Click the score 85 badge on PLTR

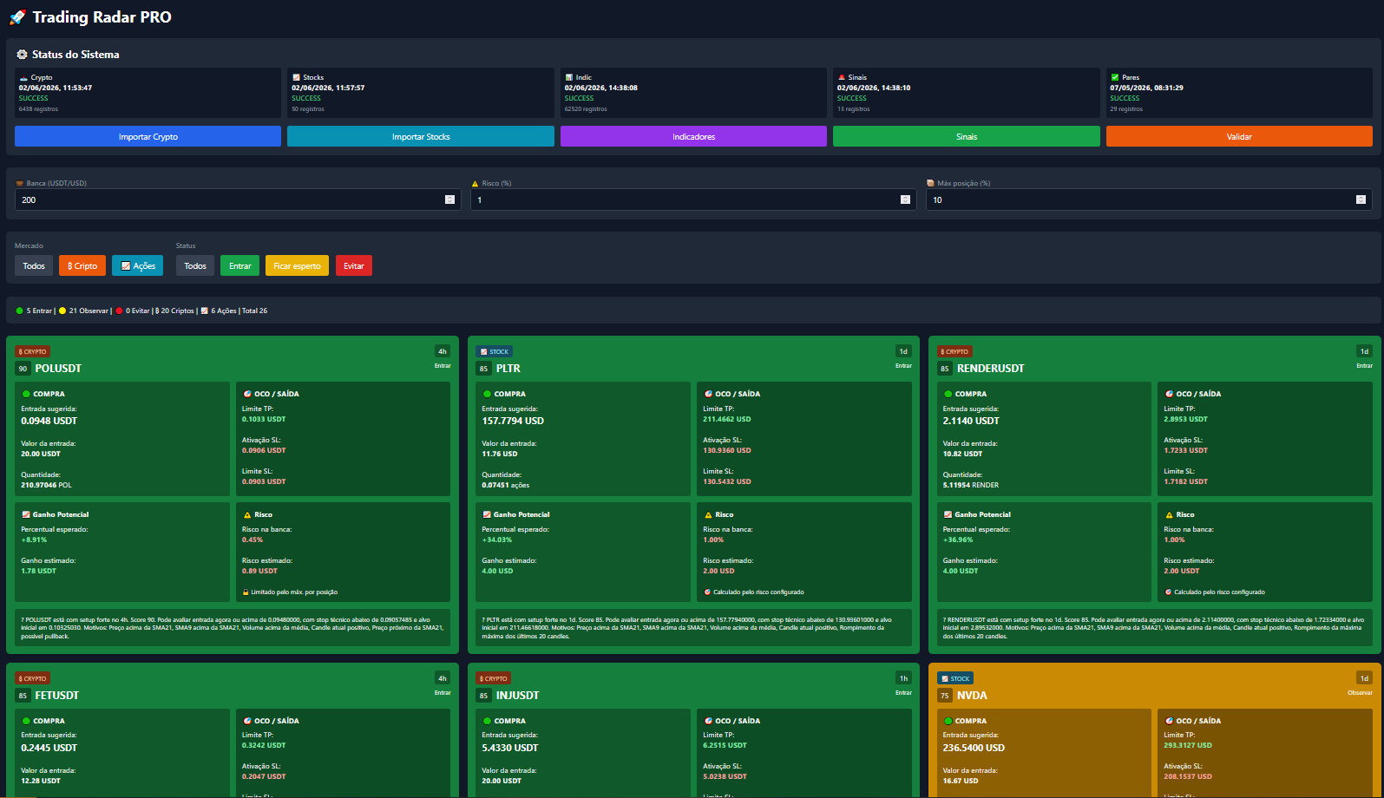click(483, 369)
